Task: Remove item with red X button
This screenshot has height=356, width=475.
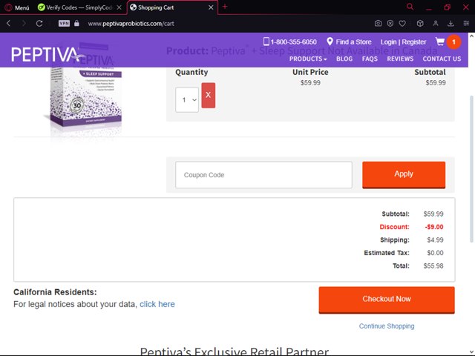Action: click(209, 96)
